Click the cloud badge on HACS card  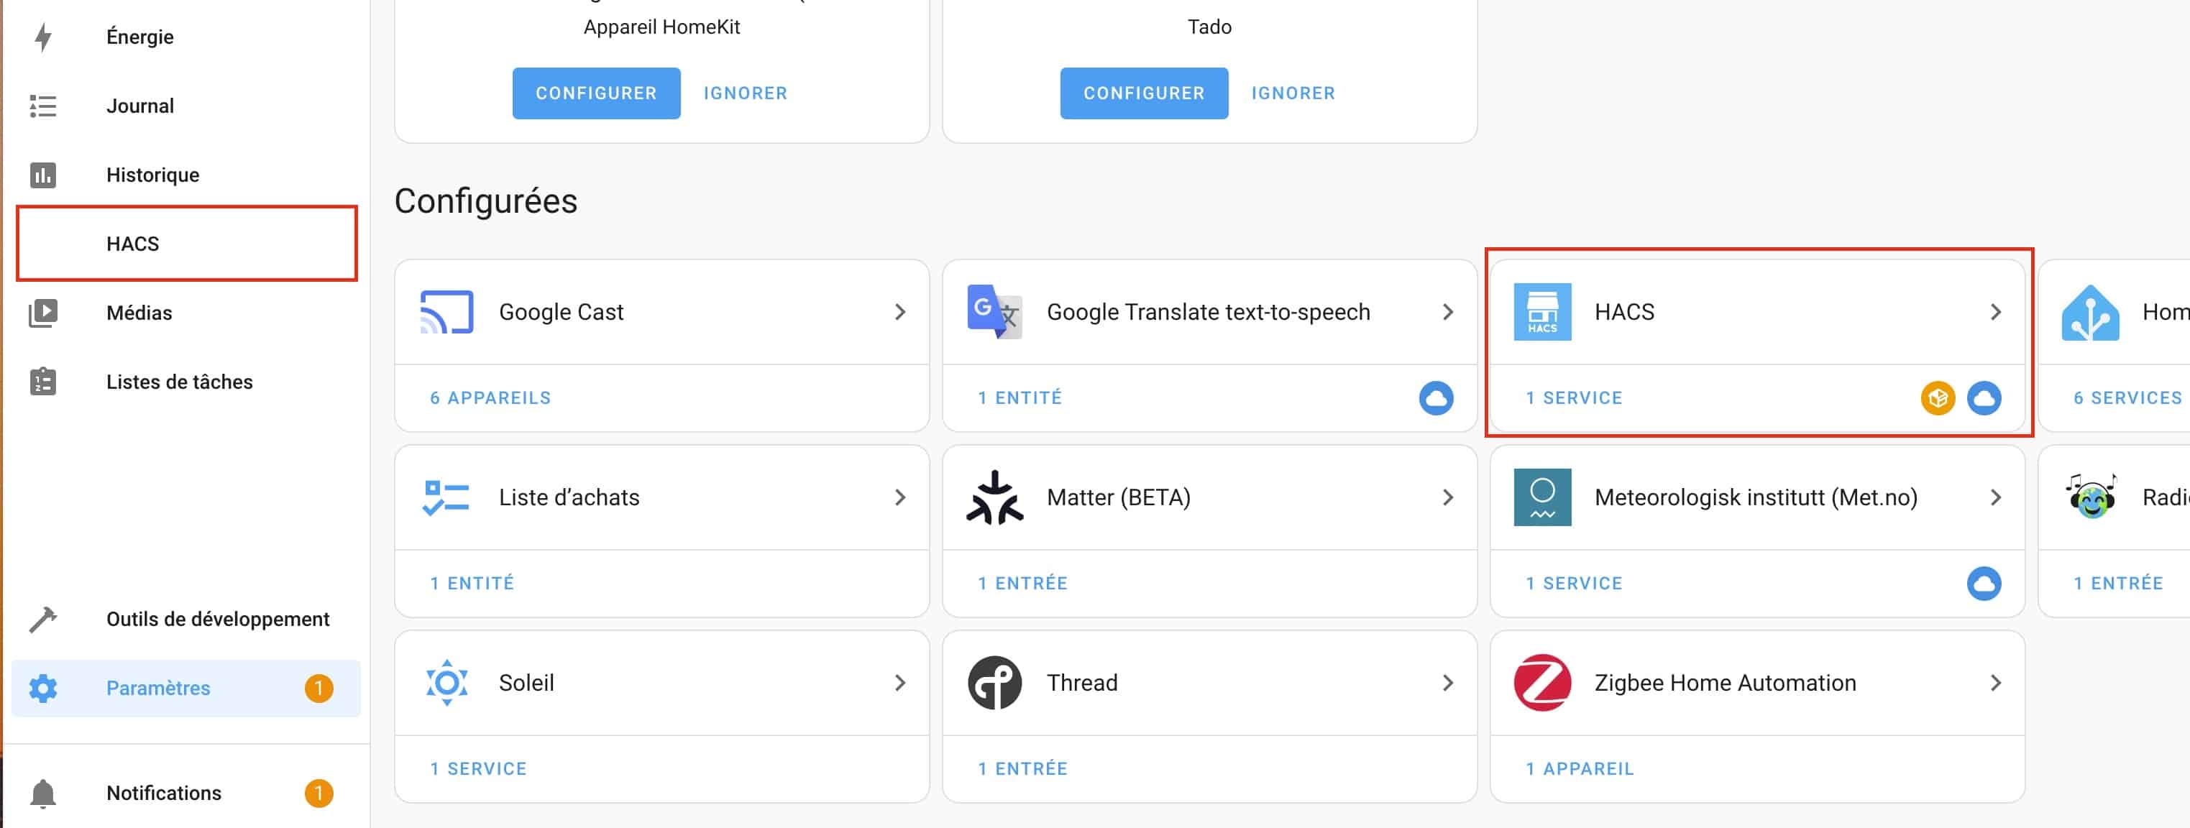pyautogui.click(x=1984, y=398)
